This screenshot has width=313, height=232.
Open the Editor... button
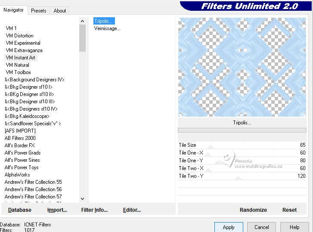click(132, 210)
